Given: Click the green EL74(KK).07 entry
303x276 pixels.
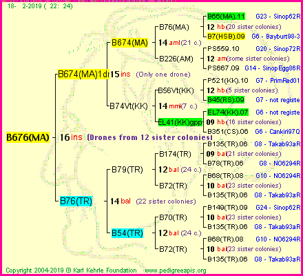Looking at the screenshot, I should click(x=228, y=112).
